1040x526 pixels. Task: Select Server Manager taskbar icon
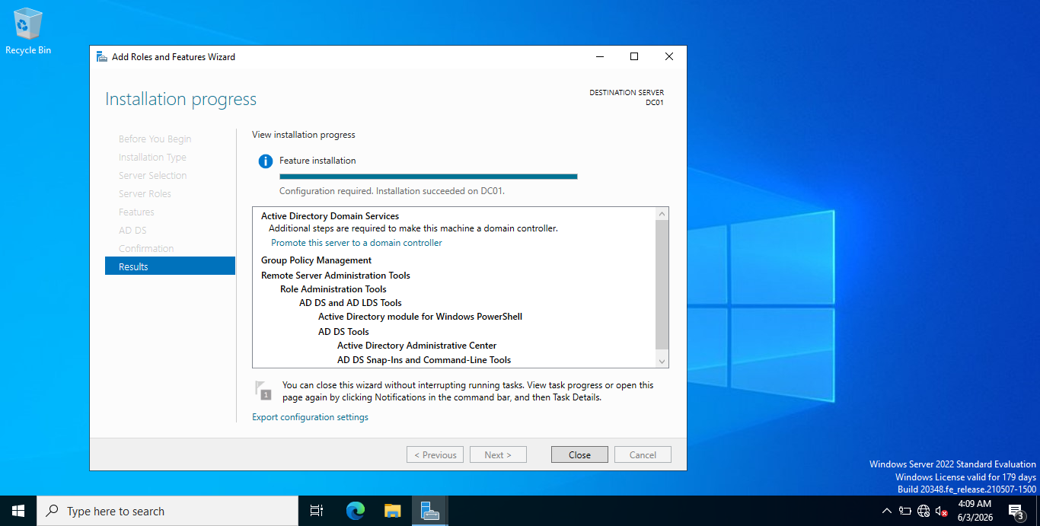click(429, 511)
